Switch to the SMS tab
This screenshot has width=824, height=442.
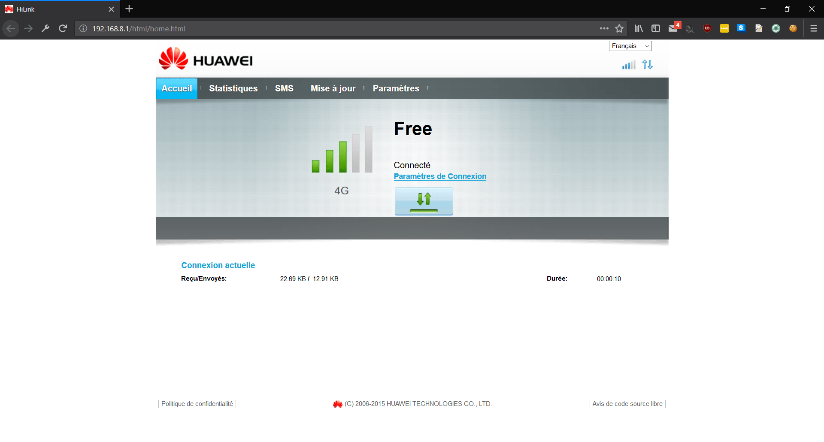point(284,88)
